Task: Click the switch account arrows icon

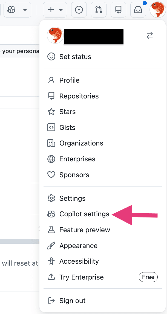Action: pyautogui.click(x=150, y=36)
